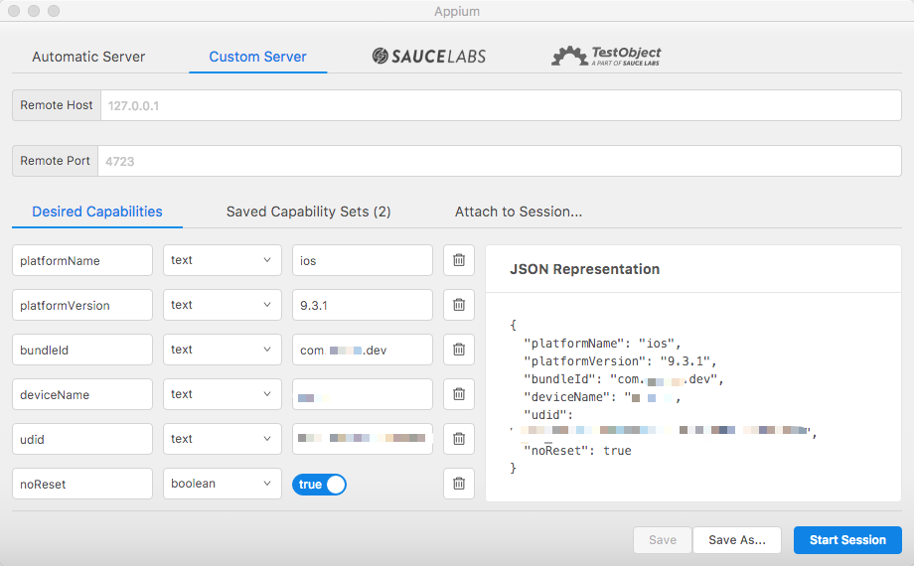Click the "noReset": true JSON line
The height and width of the screenshot is (566, 914).
coord(577,451)
